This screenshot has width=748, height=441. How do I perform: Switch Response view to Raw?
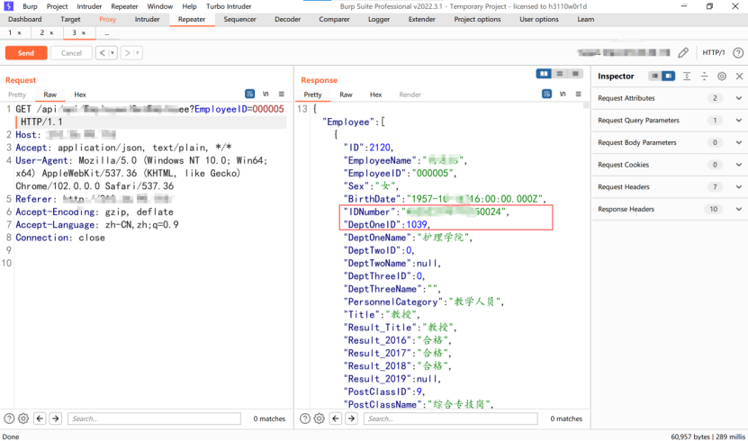point(346,94)
